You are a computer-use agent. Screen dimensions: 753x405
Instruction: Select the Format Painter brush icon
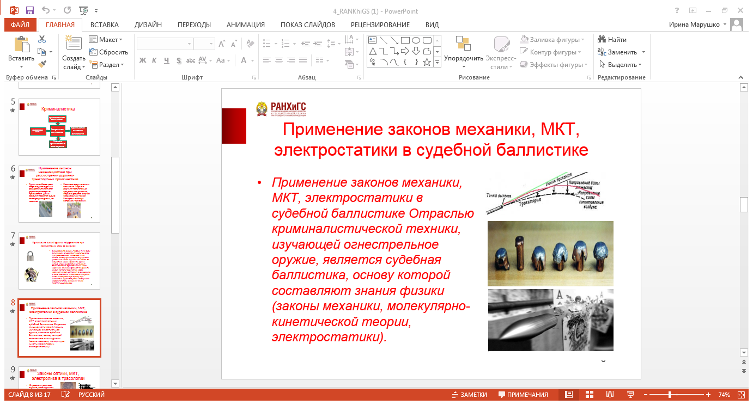click(x=42, y=64)
